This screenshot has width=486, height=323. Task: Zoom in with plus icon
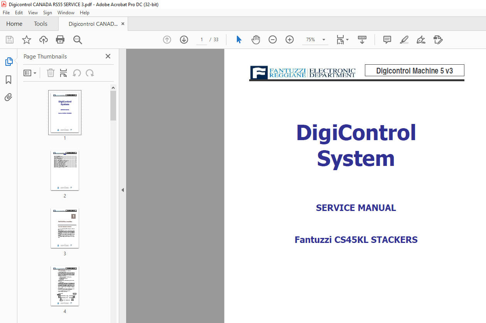(290, 40)
